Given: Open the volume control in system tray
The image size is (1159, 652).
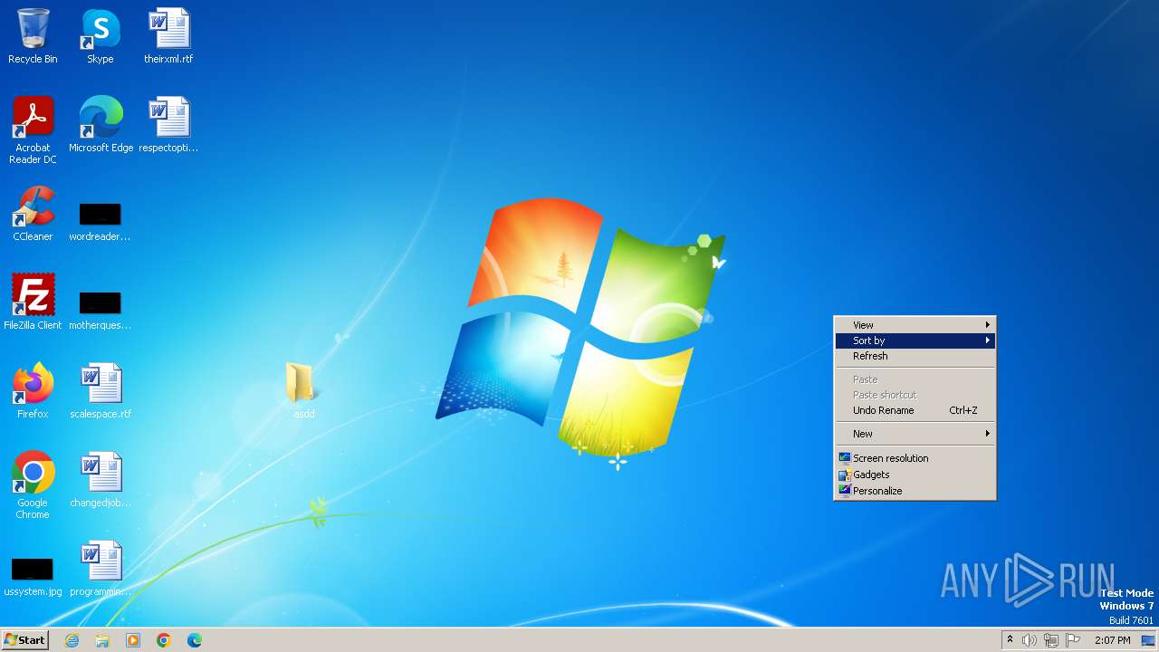Looking at the screenshot, I should point(1030,640).
